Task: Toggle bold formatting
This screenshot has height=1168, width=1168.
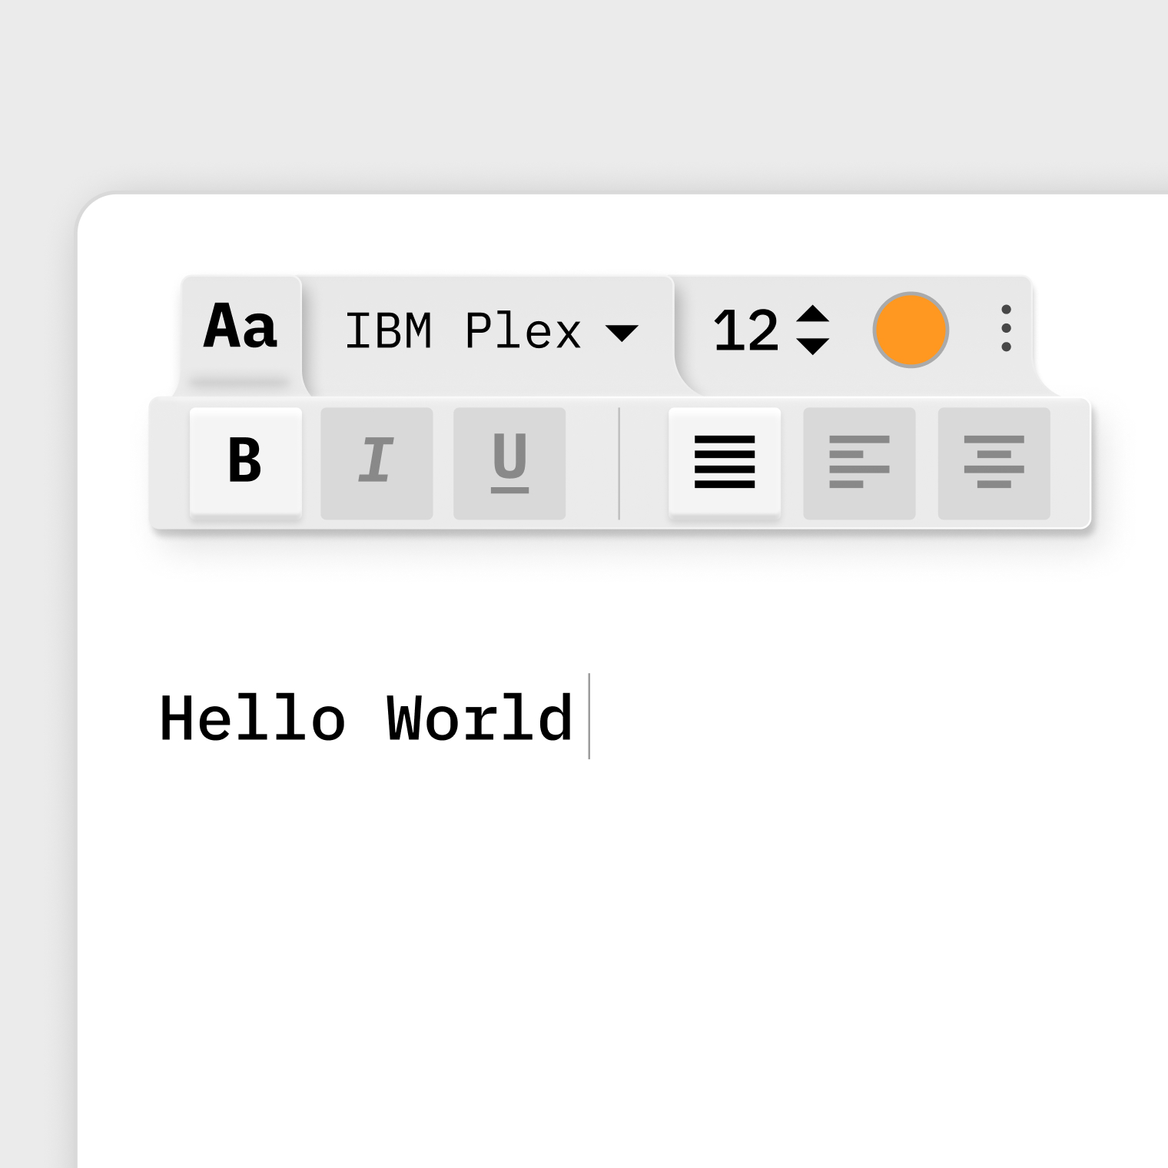Action: coord(245,463)
